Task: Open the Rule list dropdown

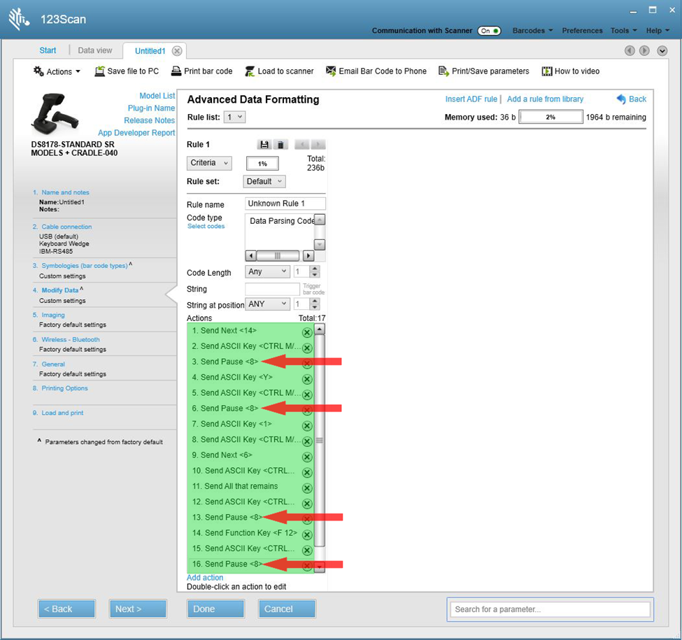Action: 234,118
